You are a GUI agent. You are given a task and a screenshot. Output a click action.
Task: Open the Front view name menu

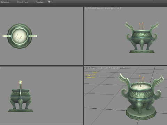pos(92,8)
